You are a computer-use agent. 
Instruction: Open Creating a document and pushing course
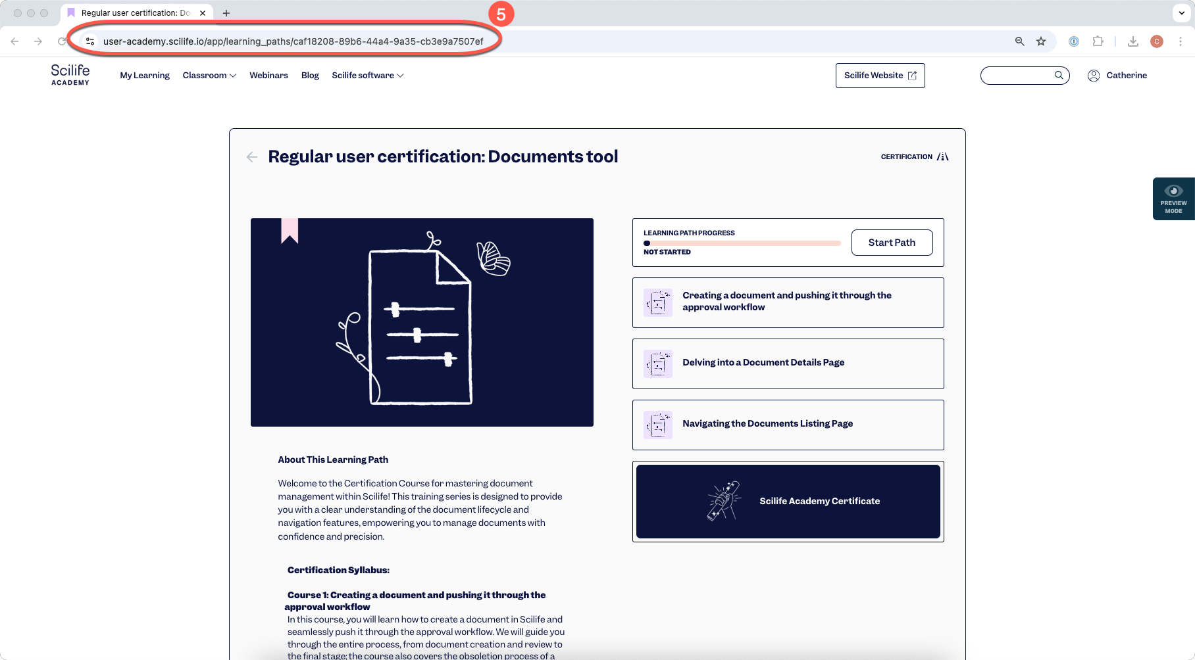(x=788, y=302)
